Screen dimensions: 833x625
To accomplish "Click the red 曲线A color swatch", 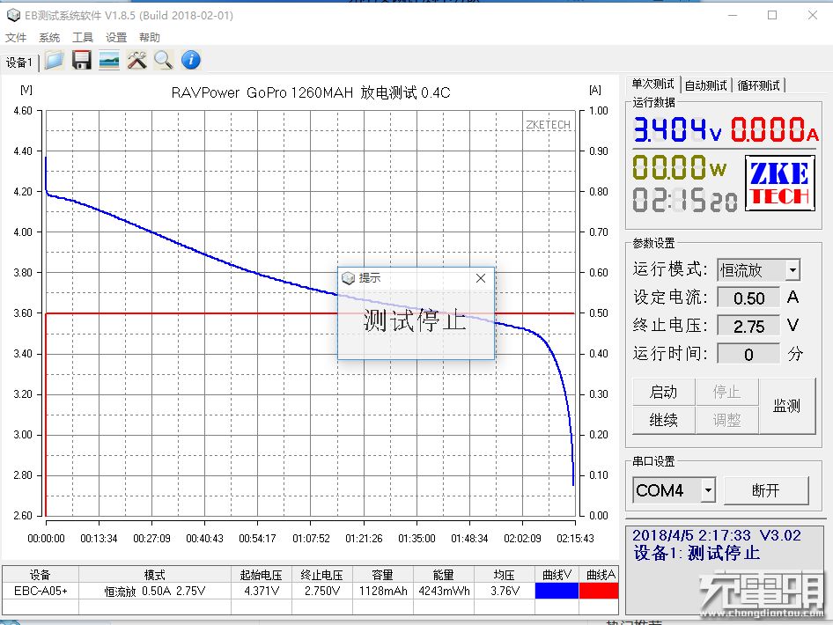I will click(x=599, y=591).
